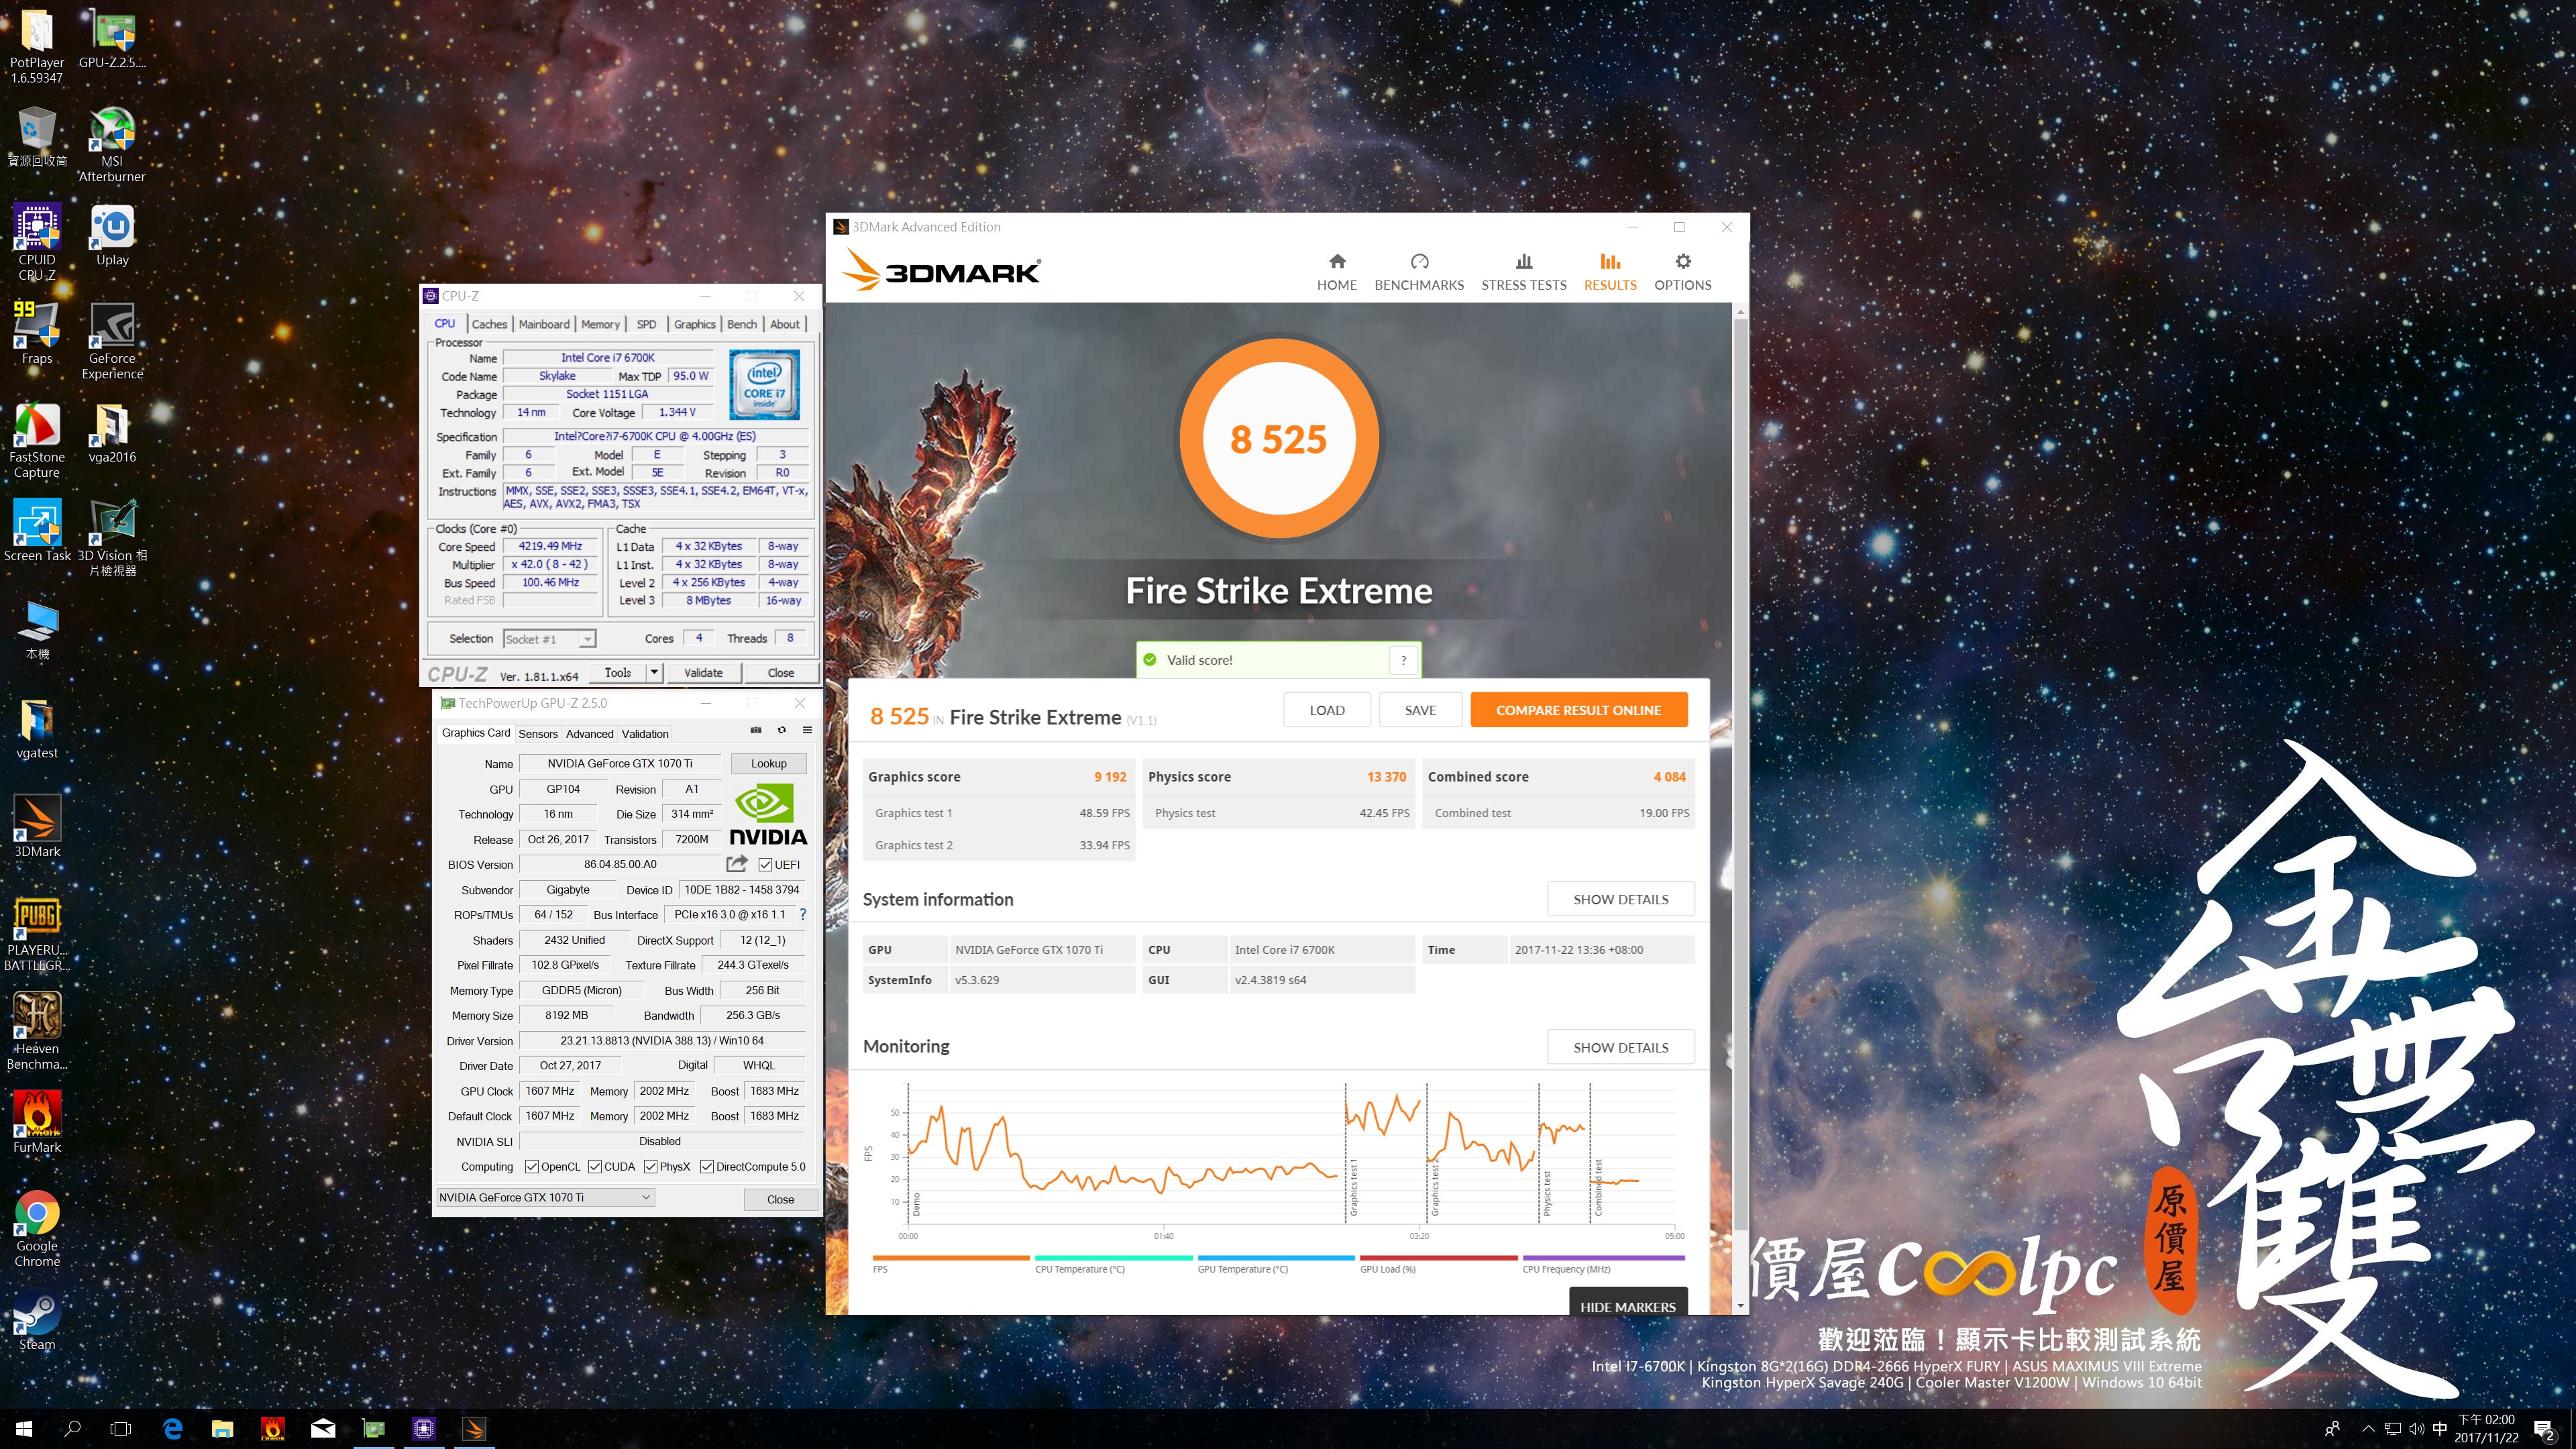This screenshot has height=1449, width=2576.
Task: Open the CPUID CPU-Z desktop shortcut
Action: 37,242
